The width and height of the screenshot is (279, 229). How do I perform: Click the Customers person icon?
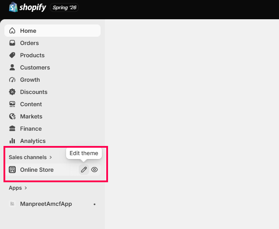point(12,67)
